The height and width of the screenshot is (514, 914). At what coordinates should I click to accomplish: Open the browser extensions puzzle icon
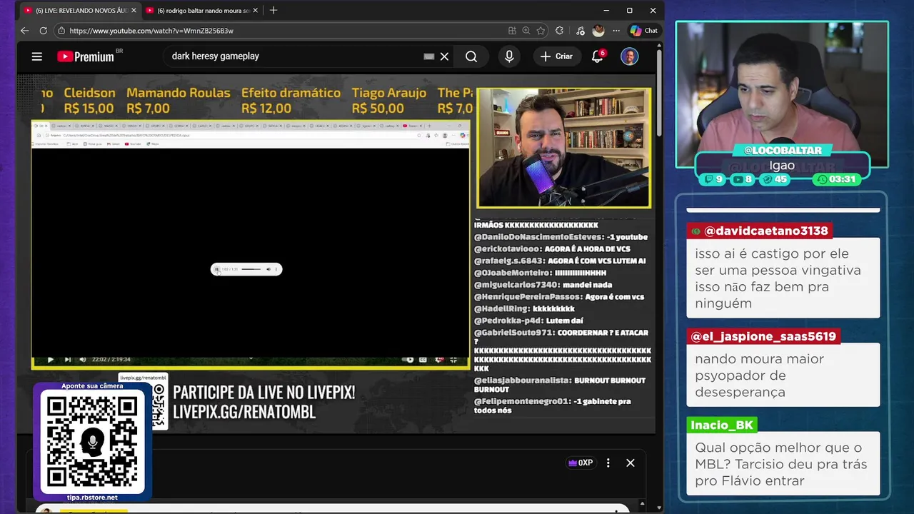click(559, 31)
